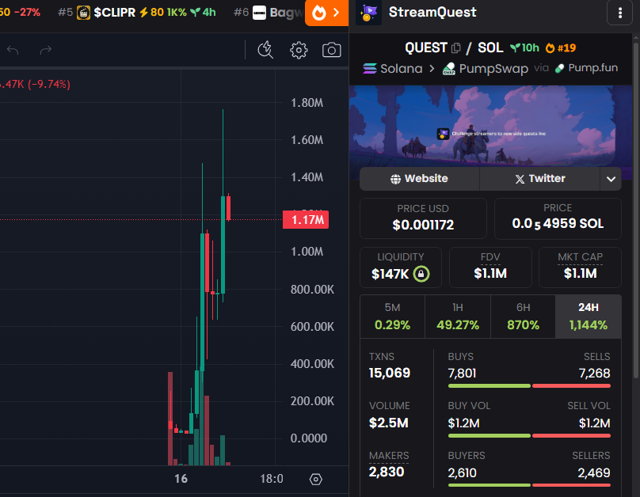
Task: Click the MAKERS label
Action: pos(389,455)
